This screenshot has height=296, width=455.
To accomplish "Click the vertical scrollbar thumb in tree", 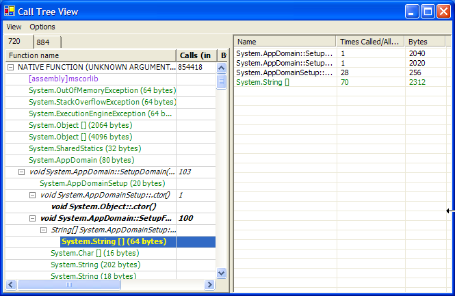I will pyautogui.click(x=222, y=81).
